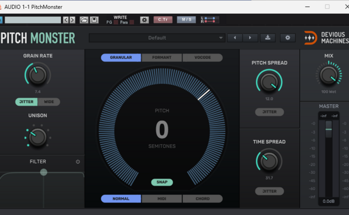Toggle filter power button

(x=77, y=162)
